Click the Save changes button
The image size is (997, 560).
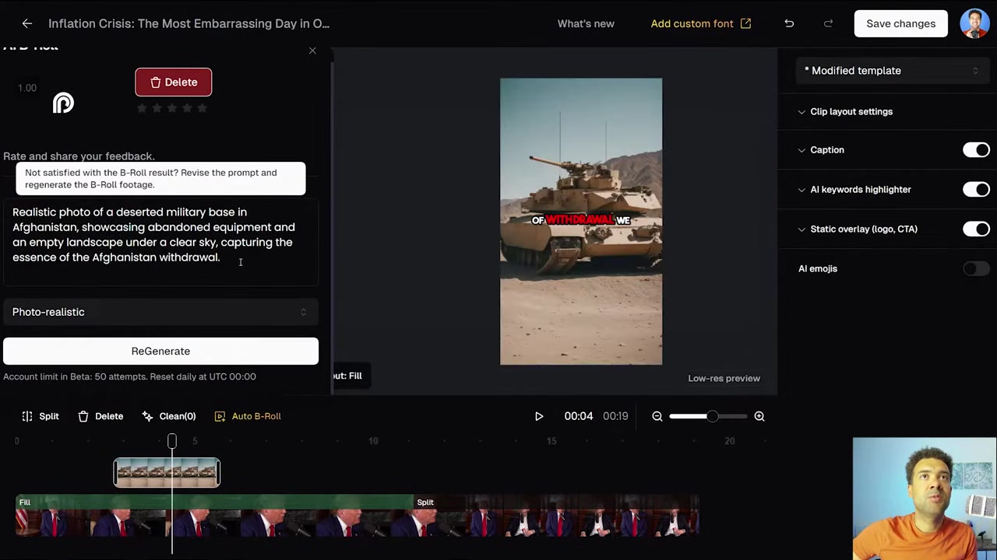[900, 23]
